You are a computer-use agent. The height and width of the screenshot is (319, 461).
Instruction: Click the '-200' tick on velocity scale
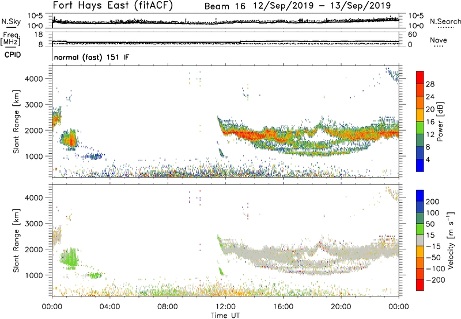tap(435, 280)
